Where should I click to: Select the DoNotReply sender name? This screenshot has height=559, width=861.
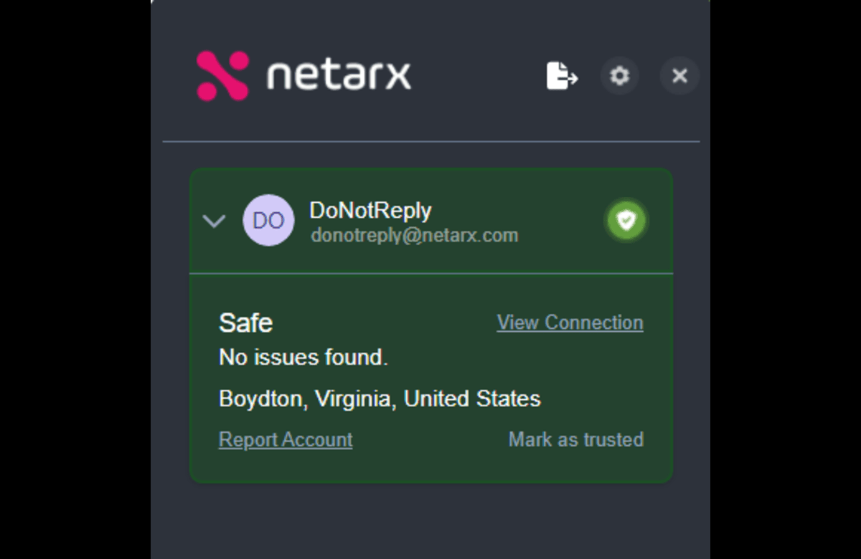pyautogui.click(x=370, y=211)
